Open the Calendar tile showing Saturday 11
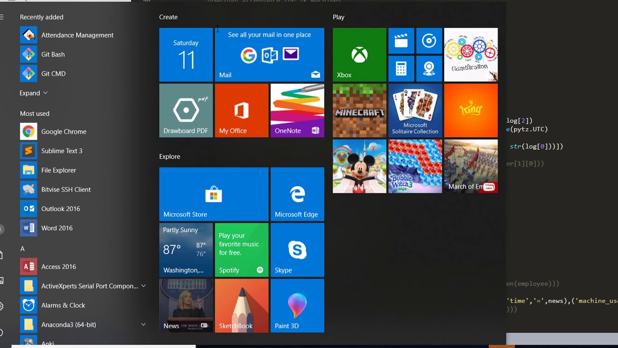618x348 pixels. [186, 55]
